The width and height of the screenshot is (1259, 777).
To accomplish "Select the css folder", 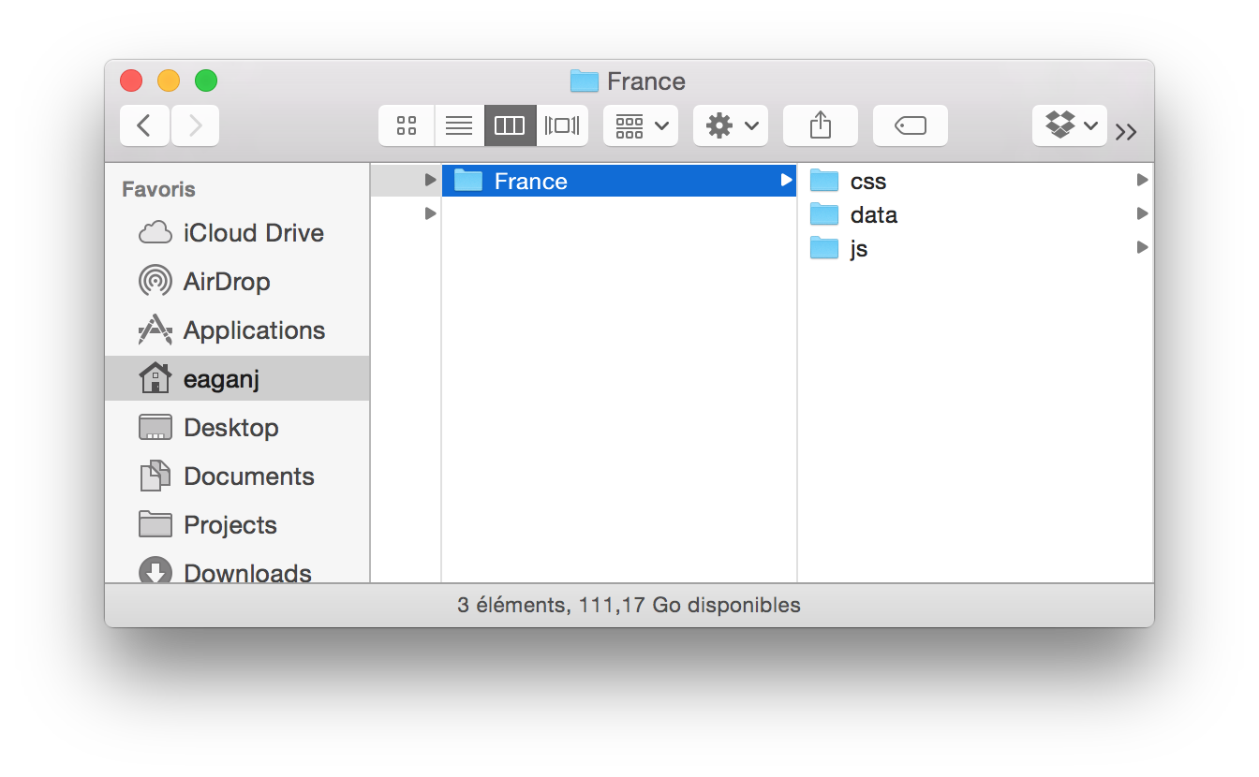I will [975, 181].
